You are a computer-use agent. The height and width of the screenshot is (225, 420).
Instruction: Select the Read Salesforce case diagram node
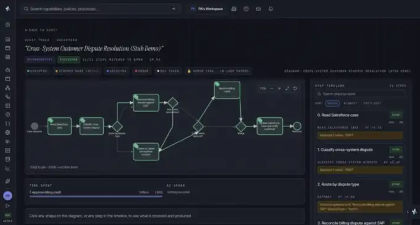click(59, 126)
